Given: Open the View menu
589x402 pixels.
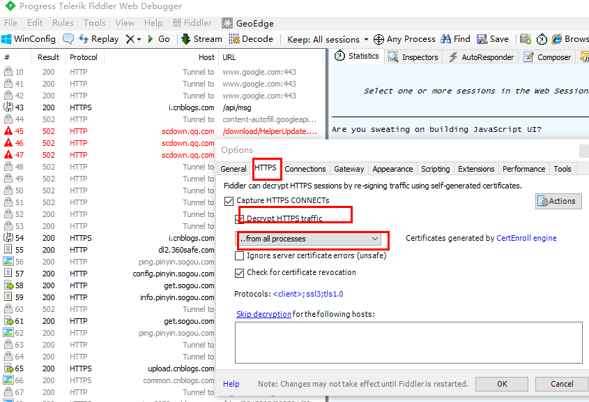Looking at the screenshot, I should (x=125, y=23).
